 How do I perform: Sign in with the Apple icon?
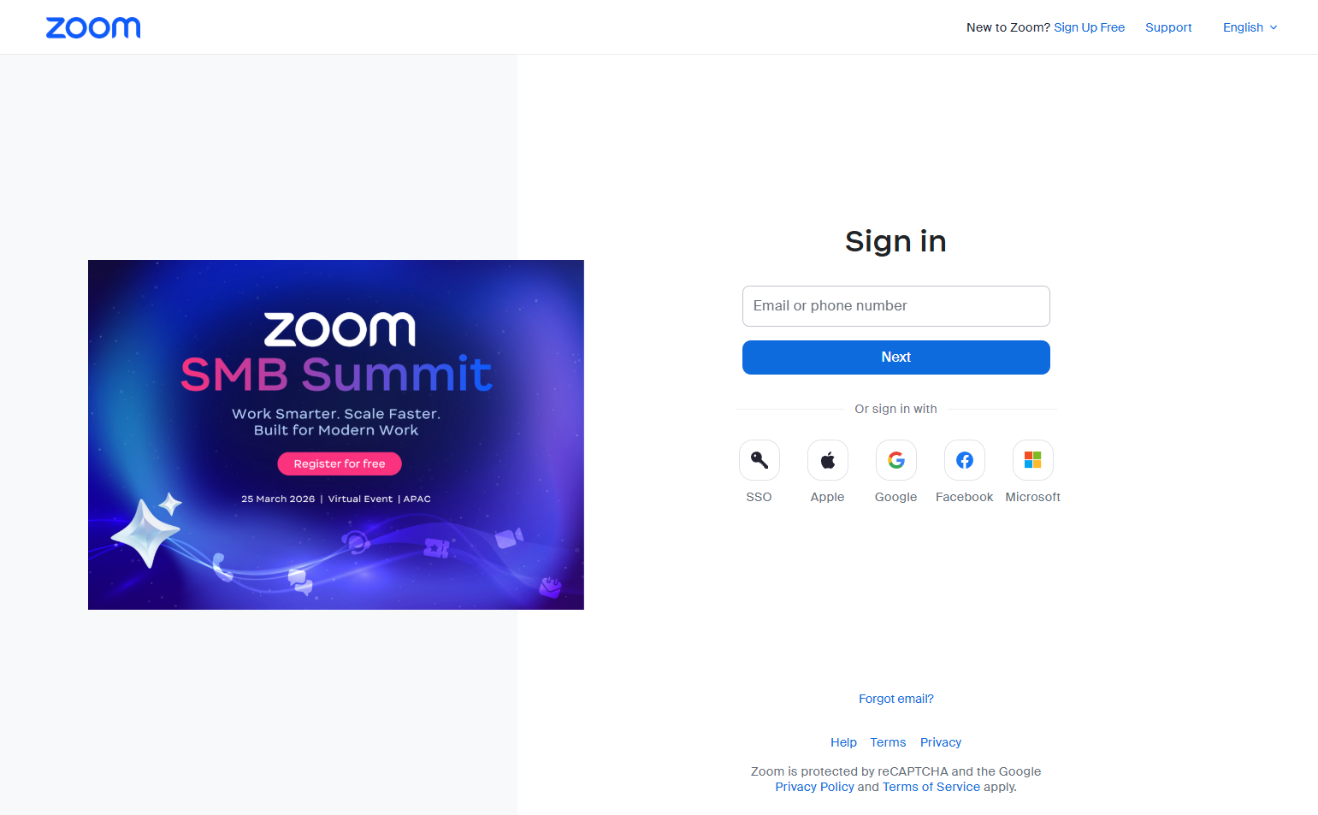pyautogui.click(x=827, y=459)
